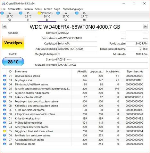Click the S.M.A.R.T., NCQ features field
This screenshot has height=153, width=150.
tap(103, 65)
